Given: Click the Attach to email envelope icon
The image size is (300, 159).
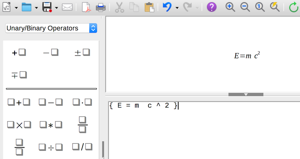Looking at the screenshot, I should 67,7.
